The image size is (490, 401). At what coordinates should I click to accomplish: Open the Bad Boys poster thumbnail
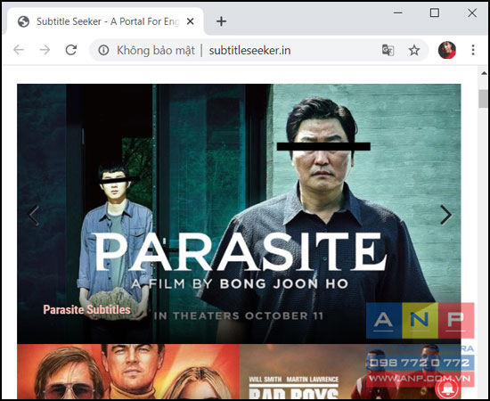pyautogui.click(x=350, y=372)
